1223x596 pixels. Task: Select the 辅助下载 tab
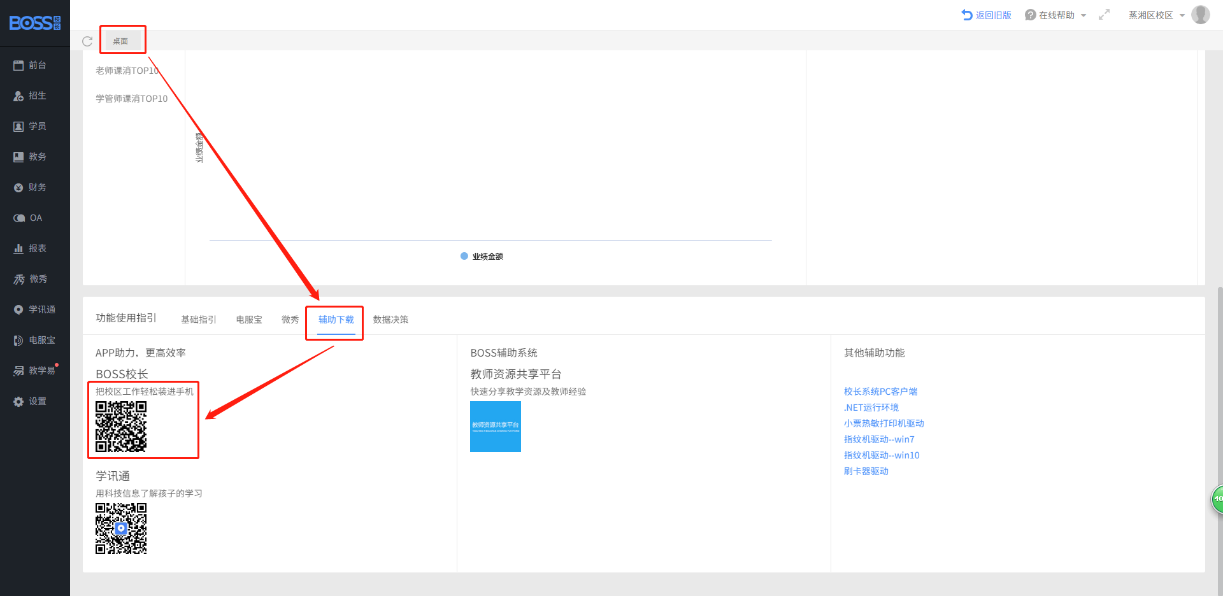click(336, 320)
